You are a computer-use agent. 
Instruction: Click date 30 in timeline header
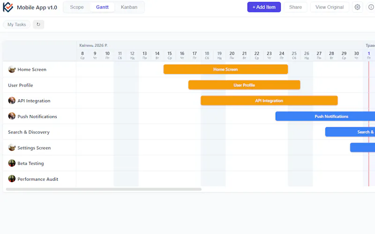pyautogui.click(x=356, y=55)
